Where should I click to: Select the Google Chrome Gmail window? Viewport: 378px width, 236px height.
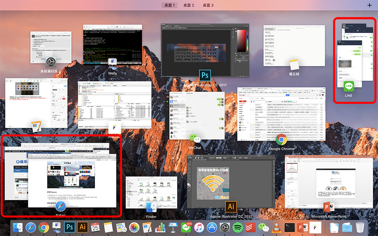(281, 114)
